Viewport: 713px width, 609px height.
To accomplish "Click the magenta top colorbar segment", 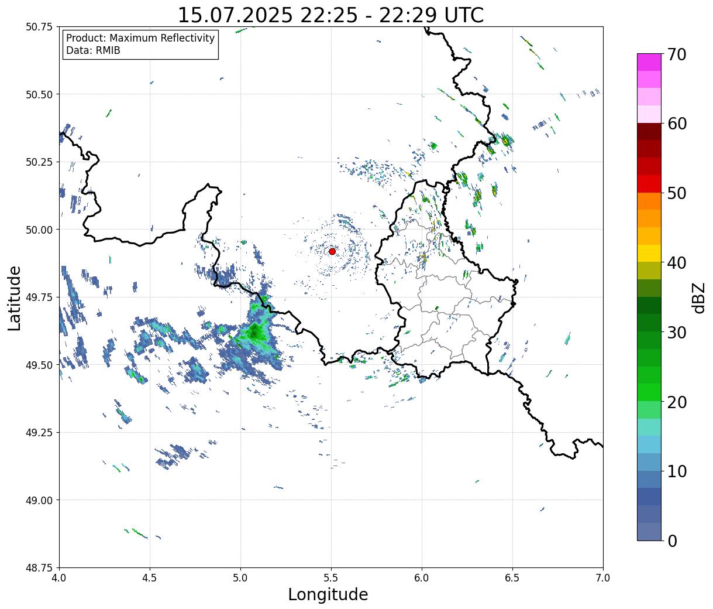I will coord(649,62).
